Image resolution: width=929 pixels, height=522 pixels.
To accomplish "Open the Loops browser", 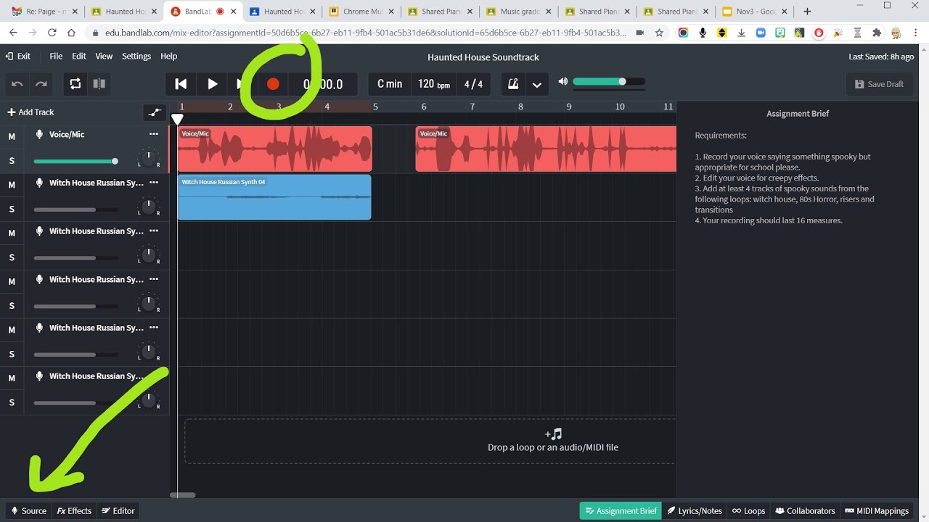I will (x=748, y=511).
